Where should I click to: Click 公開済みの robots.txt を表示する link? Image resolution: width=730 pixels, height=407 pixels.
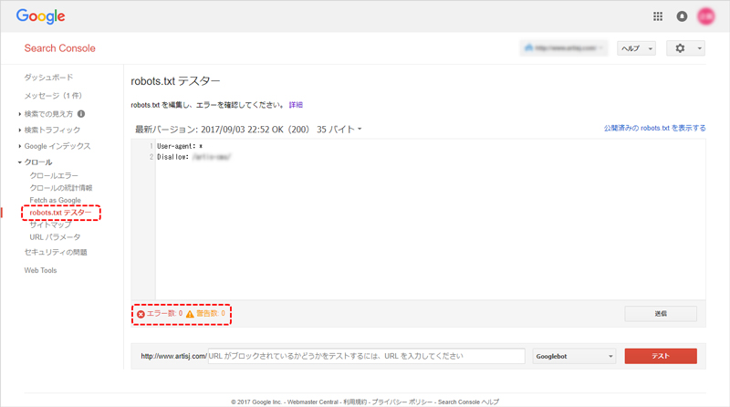click(x=654, y=128)
